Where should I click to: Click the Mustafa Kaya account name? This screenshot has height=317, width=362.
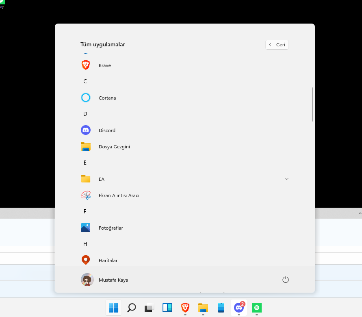click(113, 280)
